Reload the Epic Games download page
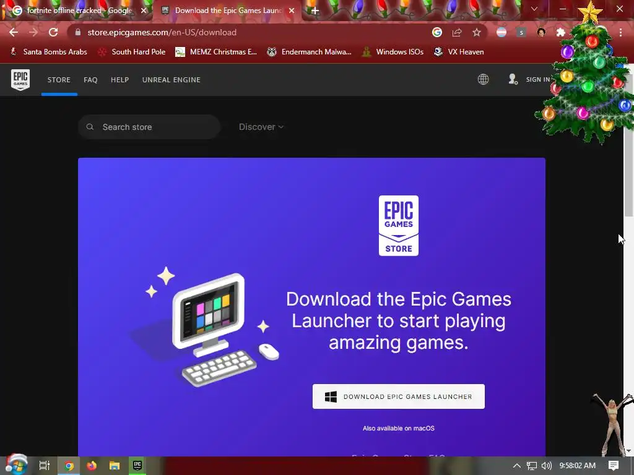 click(x=53, y=32)
